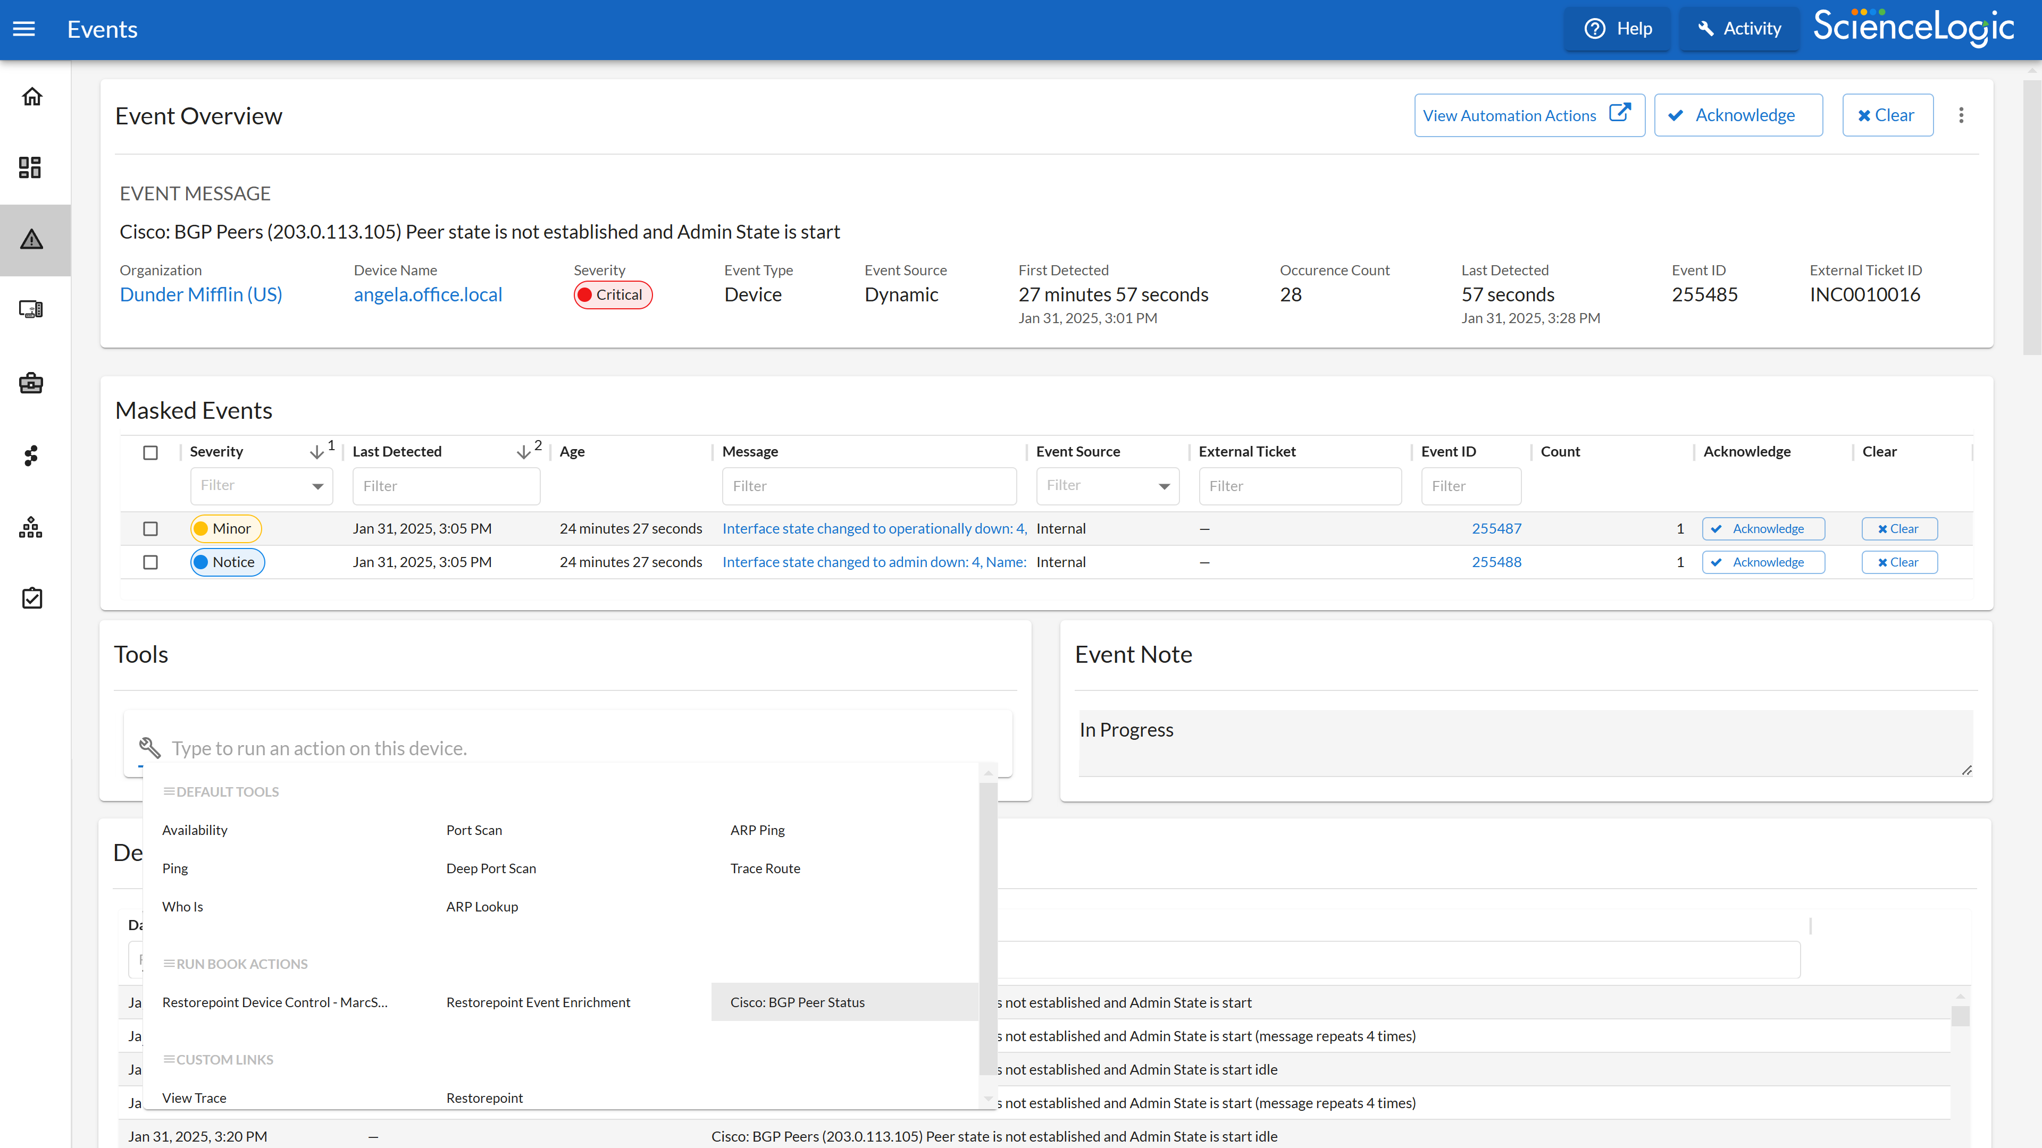
Task: Open View Automation Actions external link
Action: tap(1529, 115)
